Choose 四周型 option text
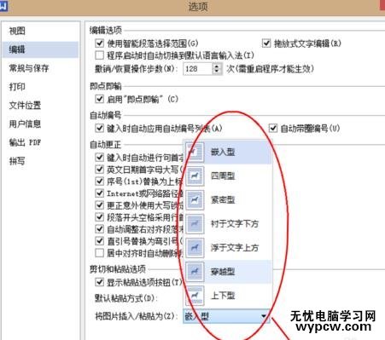Viewport: 385px width, 340px height. point(223,176)
